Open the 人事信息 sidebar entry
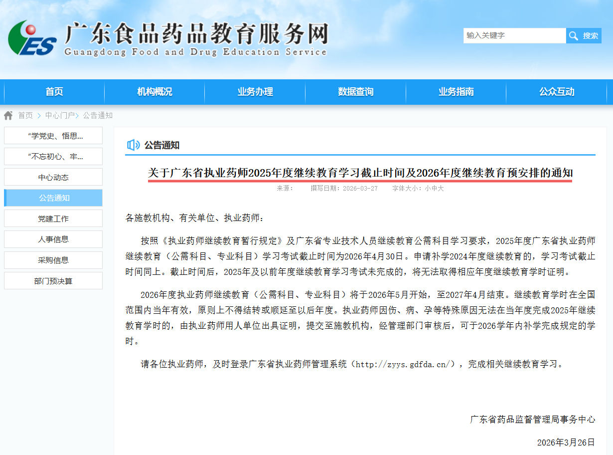This screenshot has width=613, height=455. click(x=53, y=239)
